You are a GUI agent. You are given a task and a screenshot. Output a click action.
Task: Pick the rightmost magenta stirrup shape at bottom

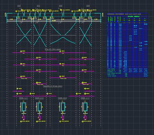pyautogui.click(x=85, y=118)
